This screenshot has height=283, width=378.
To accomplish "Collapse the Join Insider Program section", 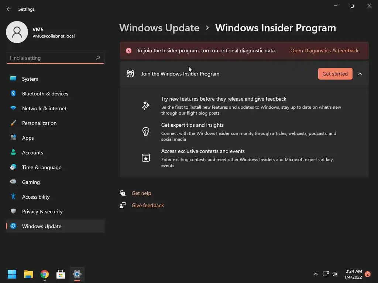I will (360, 74).
